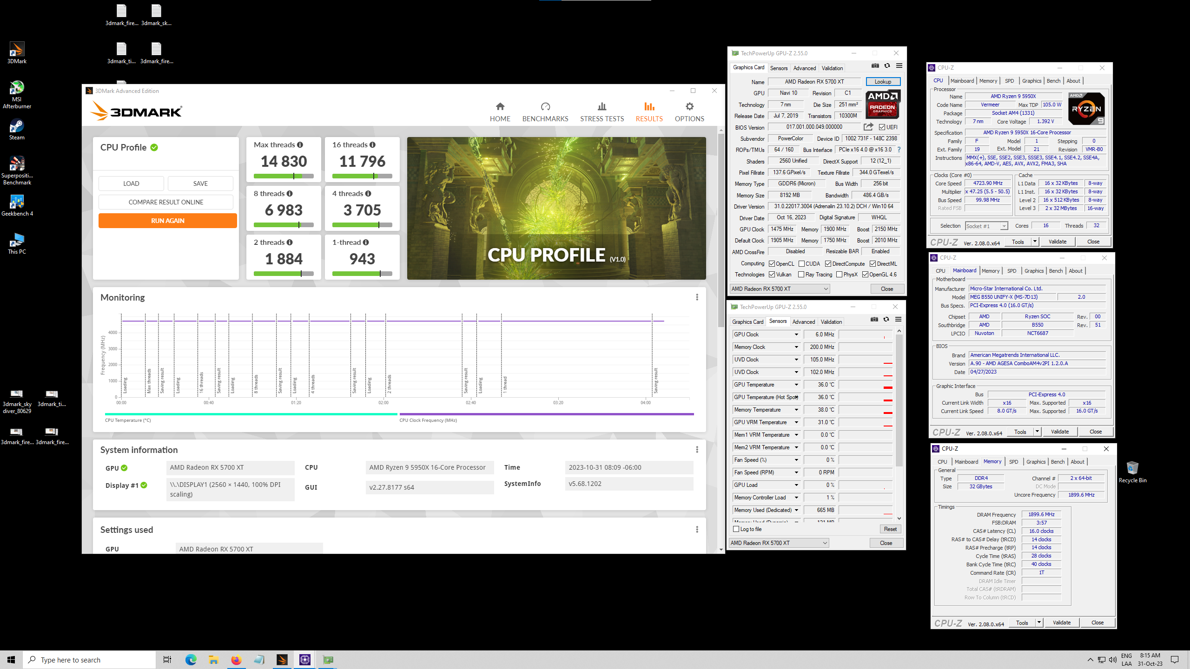Click the CPU Clock Frequency legend bar
1190x669 pixels.
547,414
